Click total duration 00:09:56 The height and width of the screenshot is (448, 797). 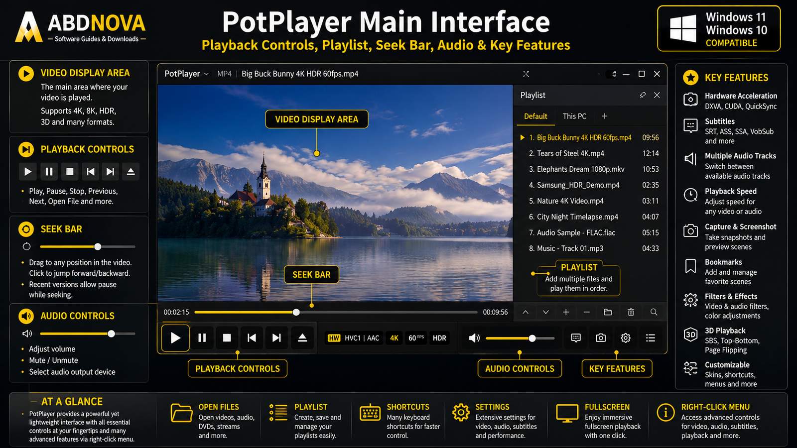pos(495,313)
